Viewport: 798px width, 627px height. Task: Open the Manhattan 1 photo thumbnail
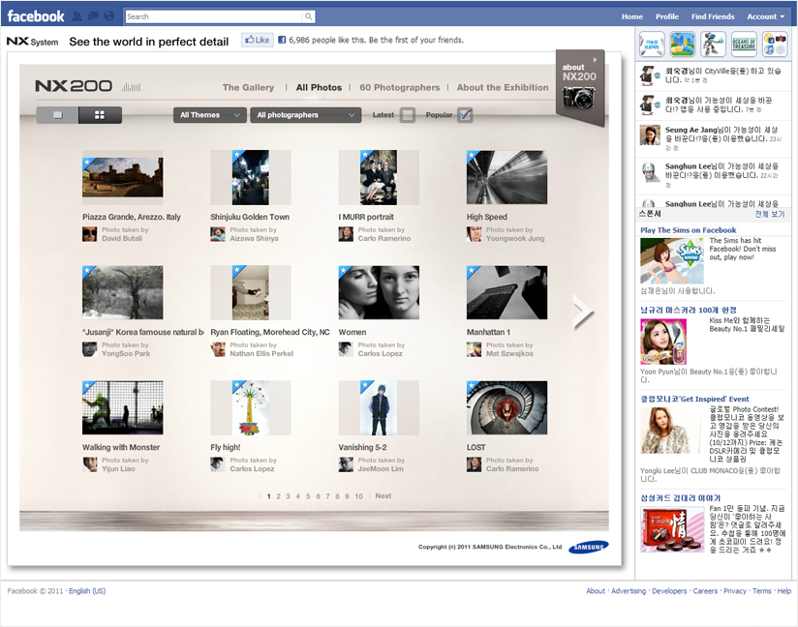(506, 292)
